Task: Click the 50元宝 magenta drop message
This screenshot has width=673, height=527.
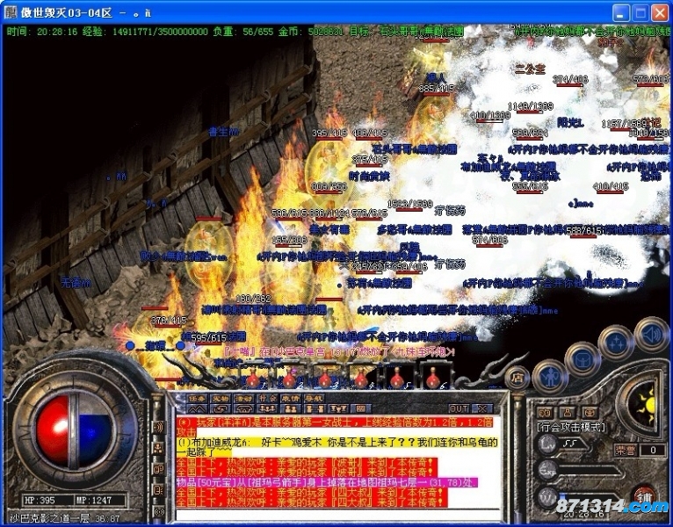Action: coord(326,483)
